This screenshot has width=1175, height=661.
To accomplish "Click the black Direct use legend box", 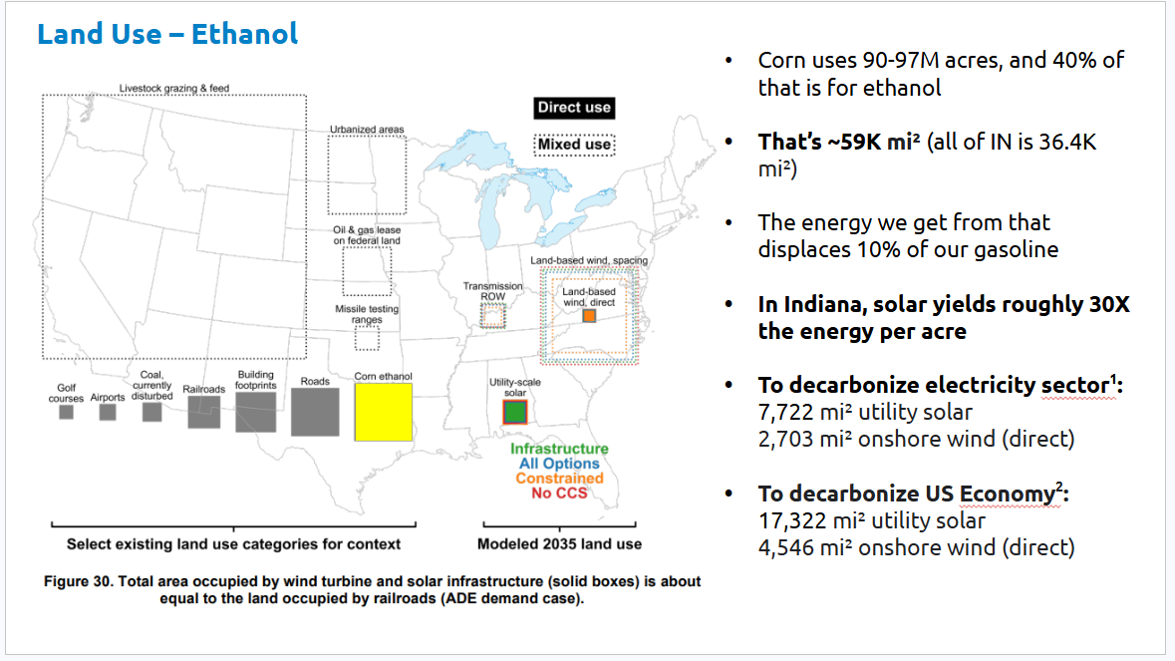I will pyautogui.click(x=574, y=108).
